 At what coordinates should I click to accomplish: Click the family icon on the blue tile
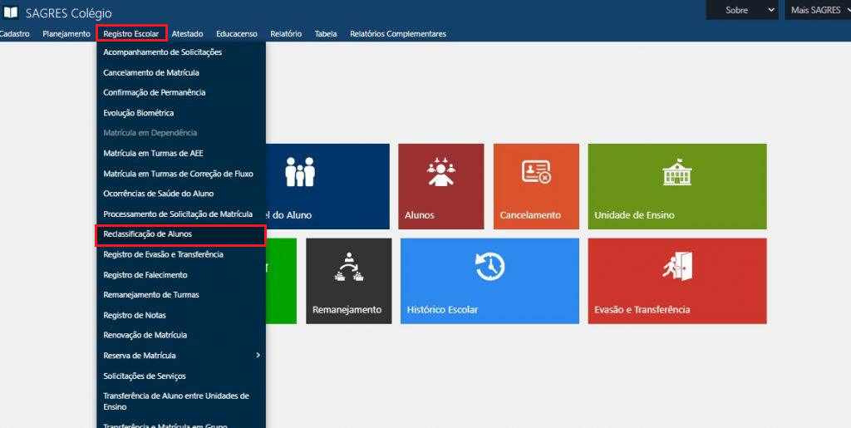[x=300, y=172]
